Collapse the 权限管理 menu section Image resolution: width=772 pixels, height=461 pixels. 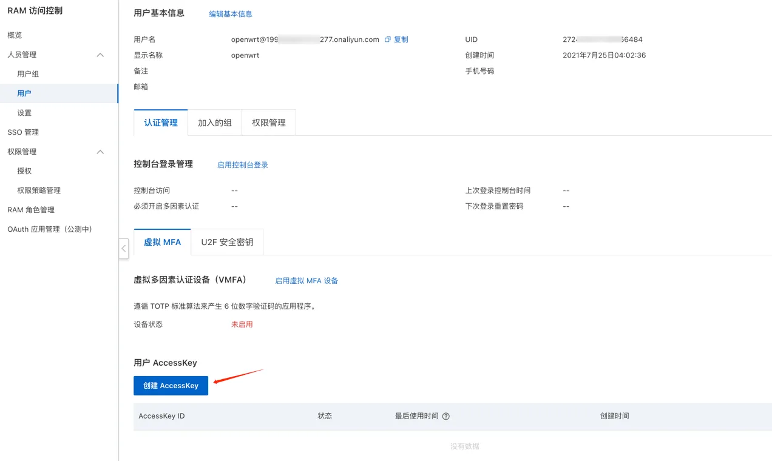tap(100, 152)
